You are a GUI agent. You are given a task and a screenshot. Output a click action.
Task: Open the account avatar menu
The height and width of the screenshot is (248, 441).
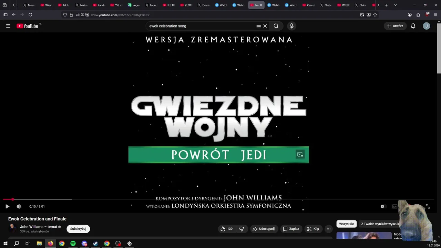pos(427,26)
